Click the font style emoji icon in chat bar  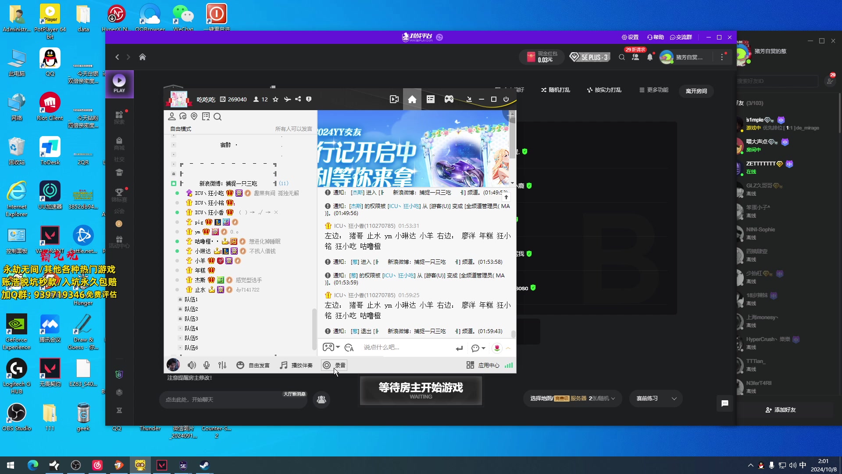click(x=349, y=348)
